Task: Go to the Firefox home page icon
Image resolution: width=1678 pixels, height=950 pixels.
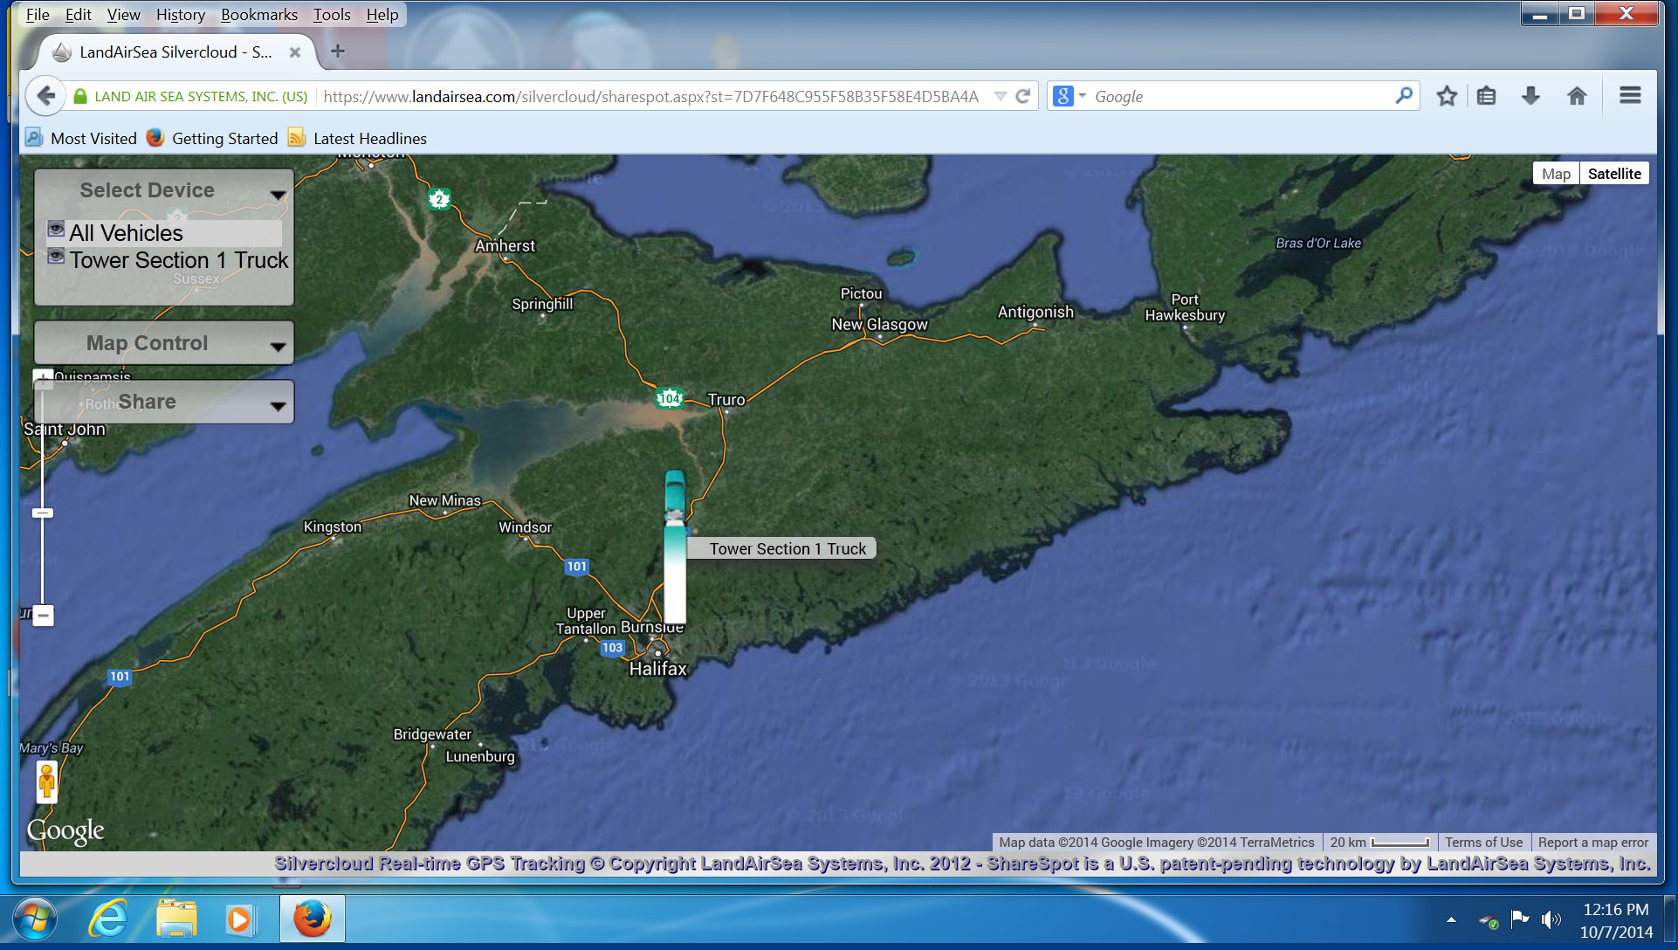Action: click(1577, 96)
